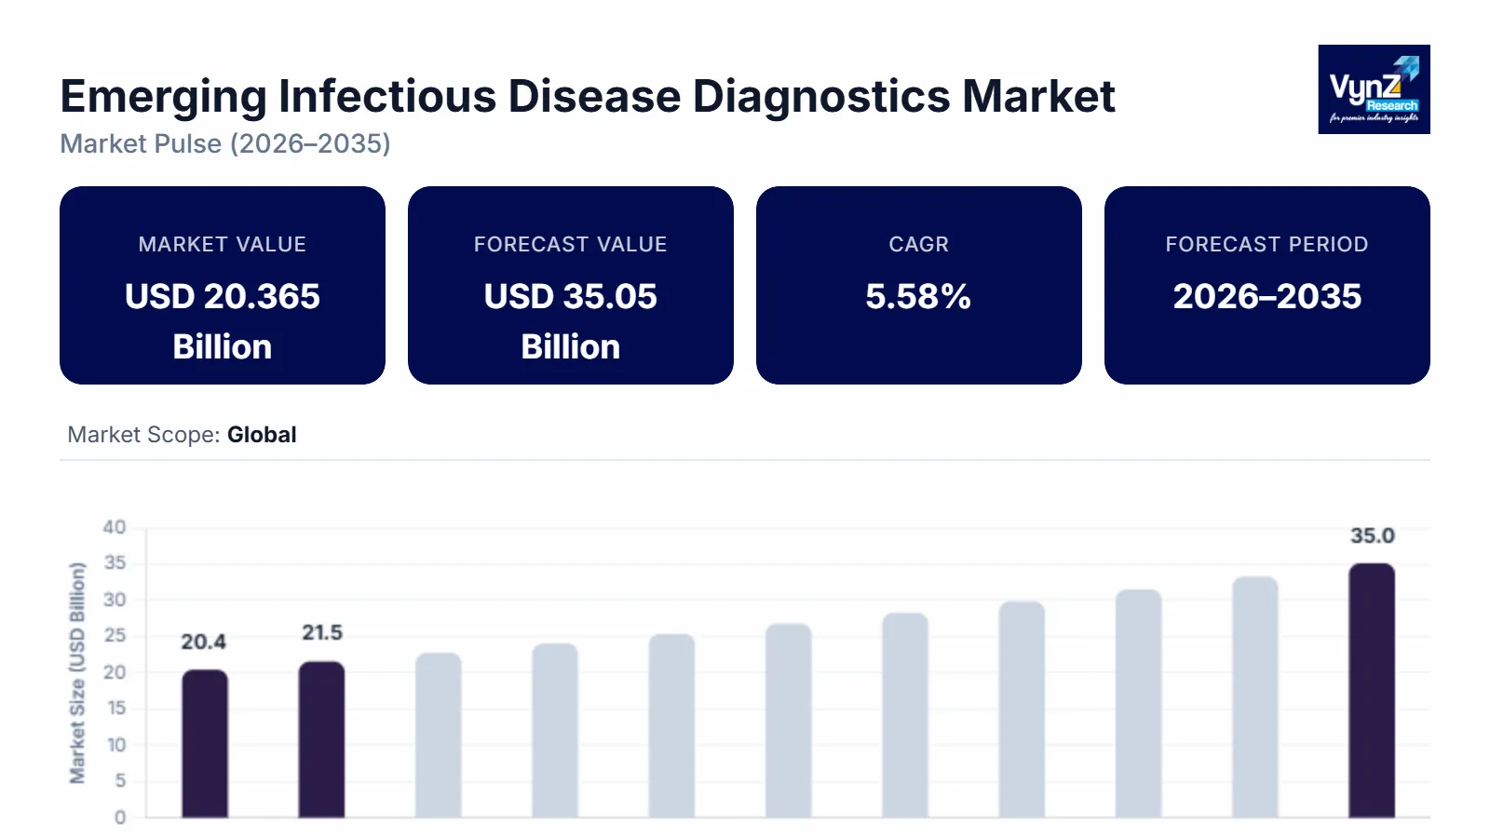Select the tallest light-gray bar
This screenshot has width=1490, height=838.
point(1255,696)
